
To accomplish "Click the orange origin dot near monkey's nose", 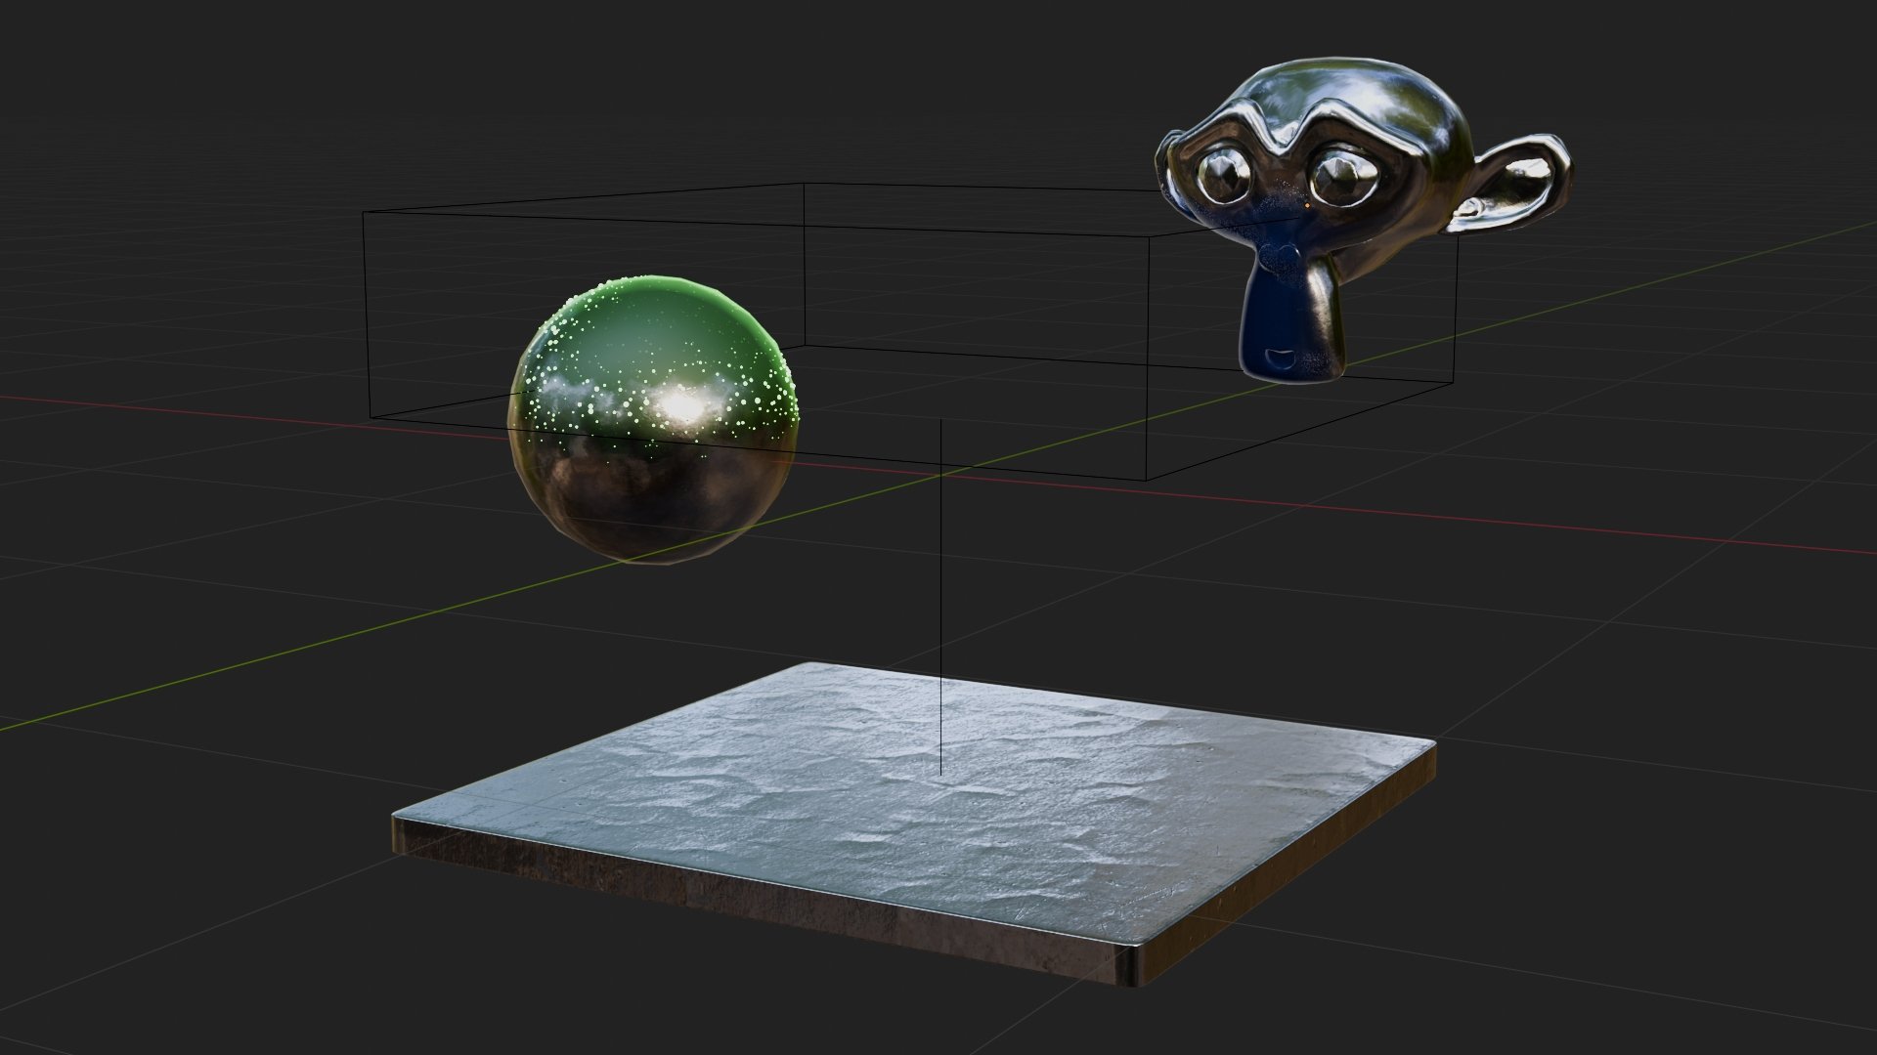I will 1307,205.
